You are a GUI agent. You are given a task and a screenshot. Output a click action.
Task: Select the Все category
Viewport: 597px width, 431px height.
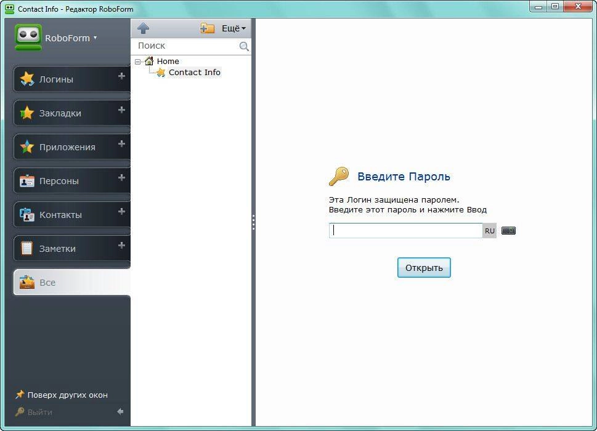[x=71, y=282]
